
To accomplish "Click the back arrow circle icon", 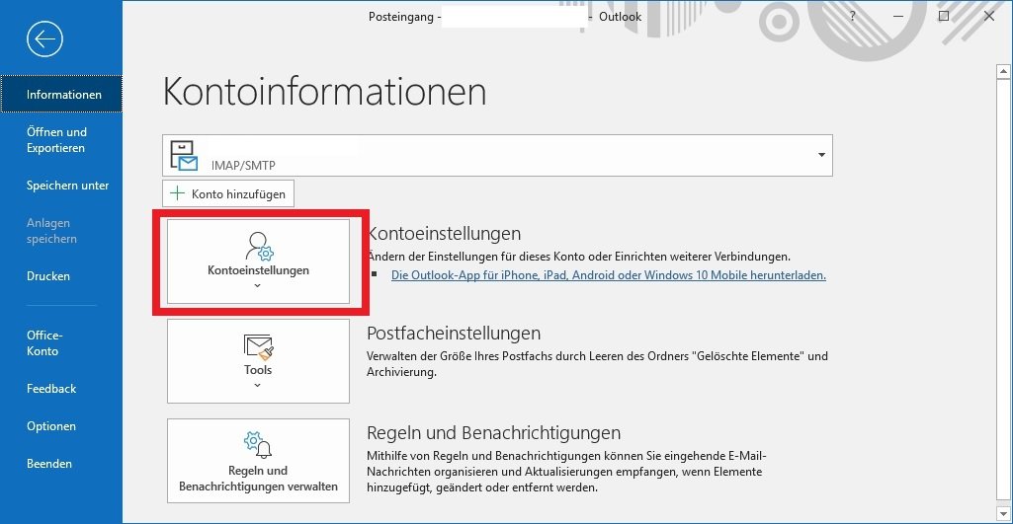I will coord(44,39).
